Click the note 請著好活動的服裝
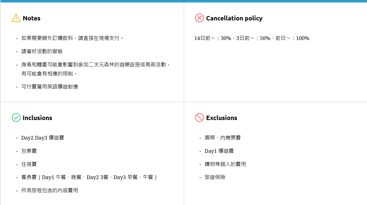Viewport: 367px width, 205px height. 42,51
